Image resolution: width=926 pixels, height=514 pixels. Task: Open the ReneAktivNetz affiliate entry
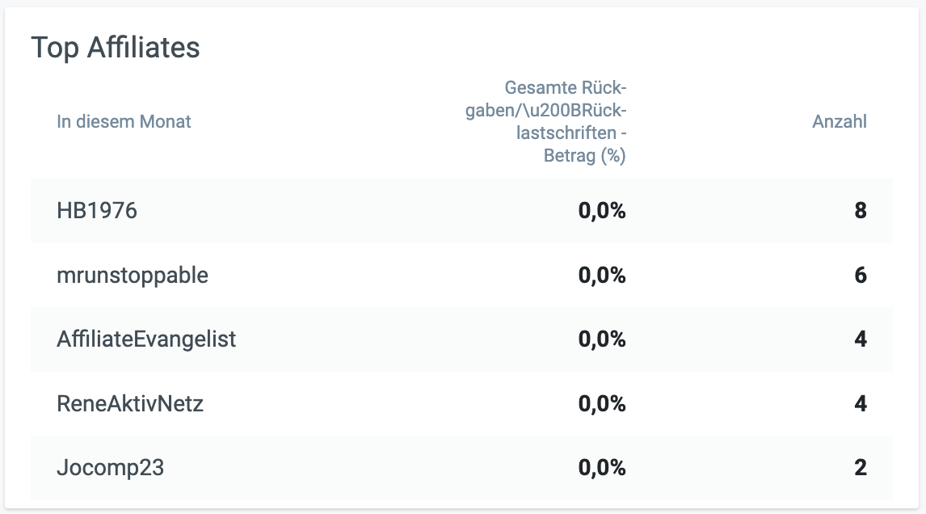click(x=130, y=403)
